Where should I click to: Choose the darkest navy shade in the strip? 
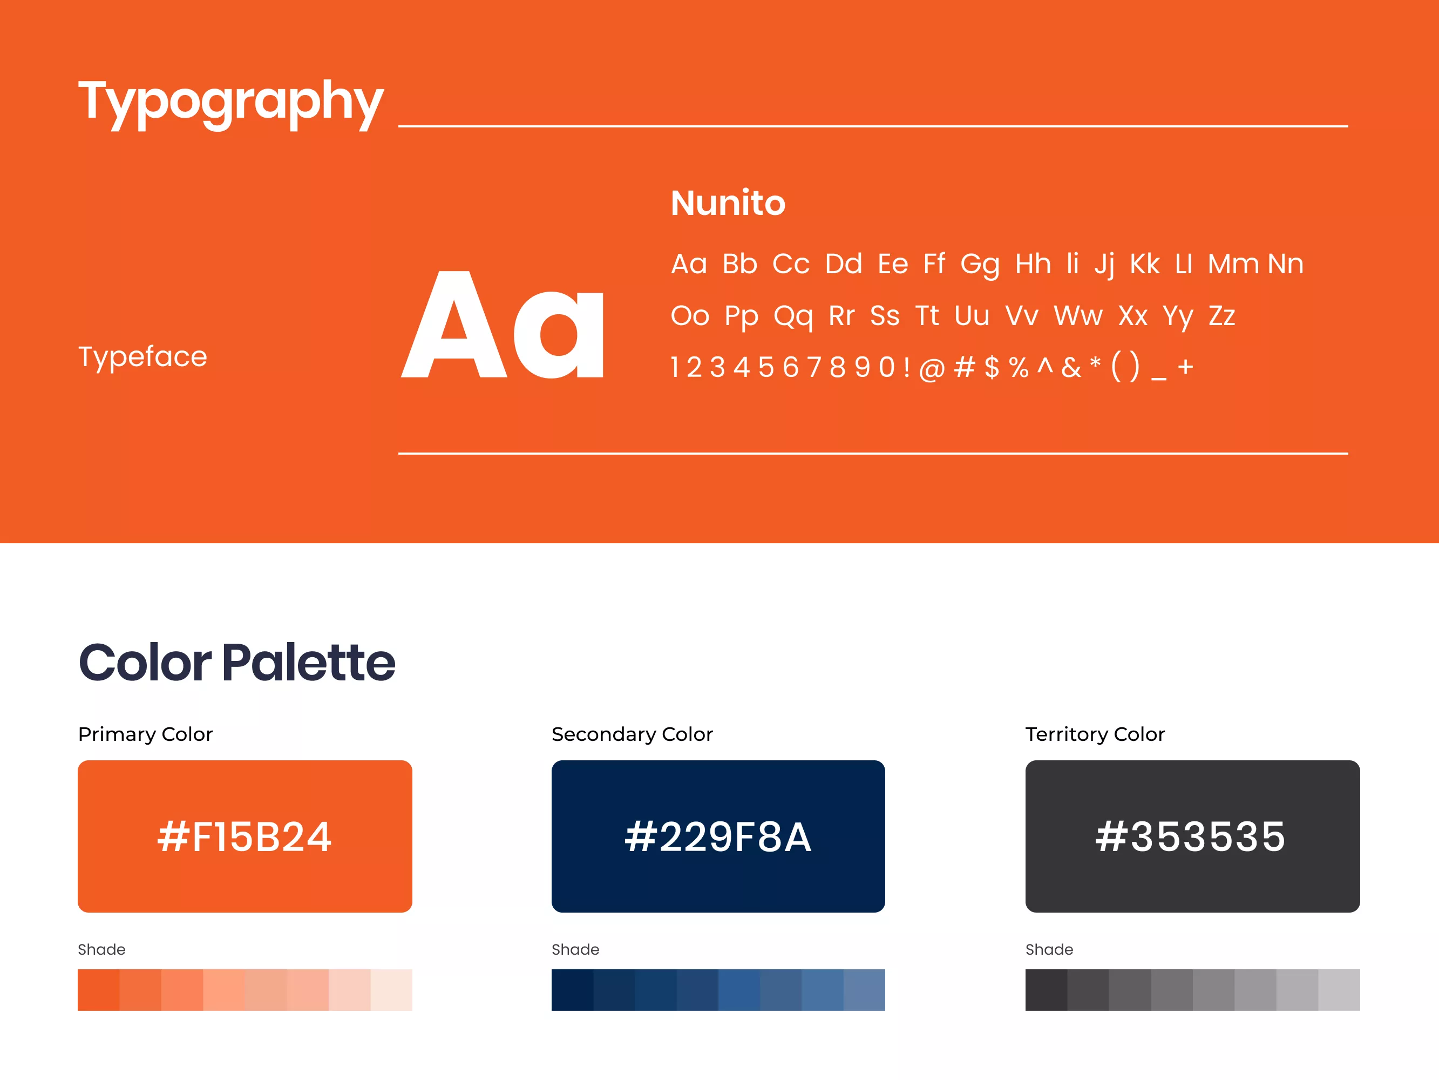pos(573,989)
